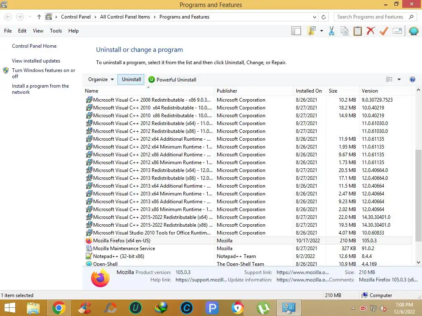Open the Windows Start button
The height and width of the screenshot is (316, 422).
pos(10,308)
